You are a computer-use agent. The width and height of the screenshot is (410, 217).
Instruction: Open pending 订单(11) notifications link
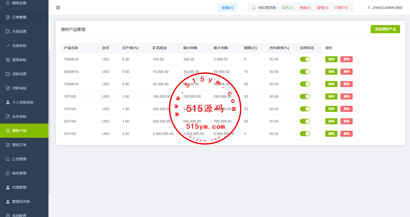(341, 8)
